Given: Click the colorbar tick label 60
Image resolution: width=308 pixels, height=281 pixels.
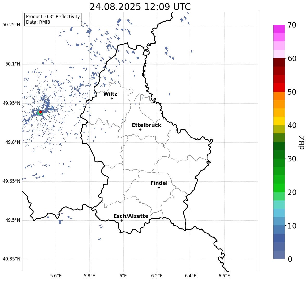Looking at the screenshot, I should point(292,58).
